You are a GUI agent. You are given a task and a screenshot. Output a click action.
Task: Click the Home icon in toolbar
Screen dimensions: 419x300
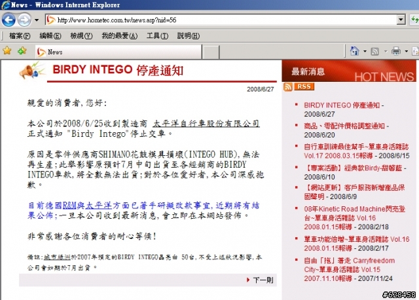point(355,51)
